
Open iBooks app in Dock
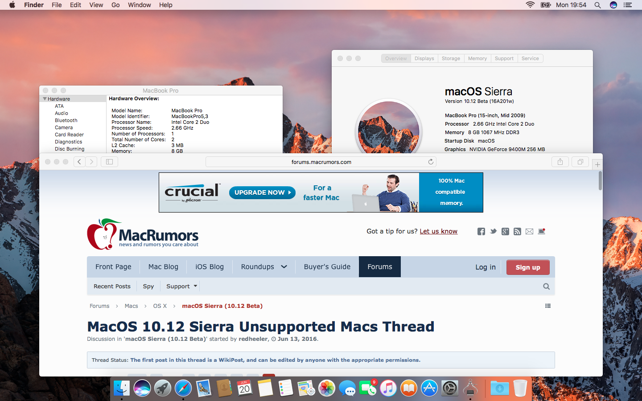408,389
